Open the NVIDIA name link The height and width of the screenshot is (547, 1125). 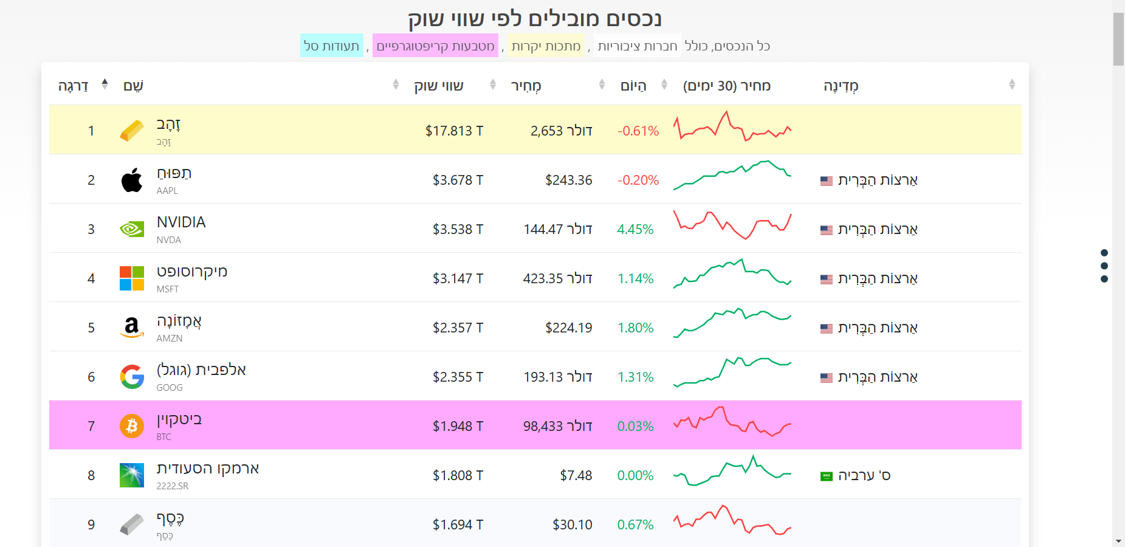click(x=181, y=222)
